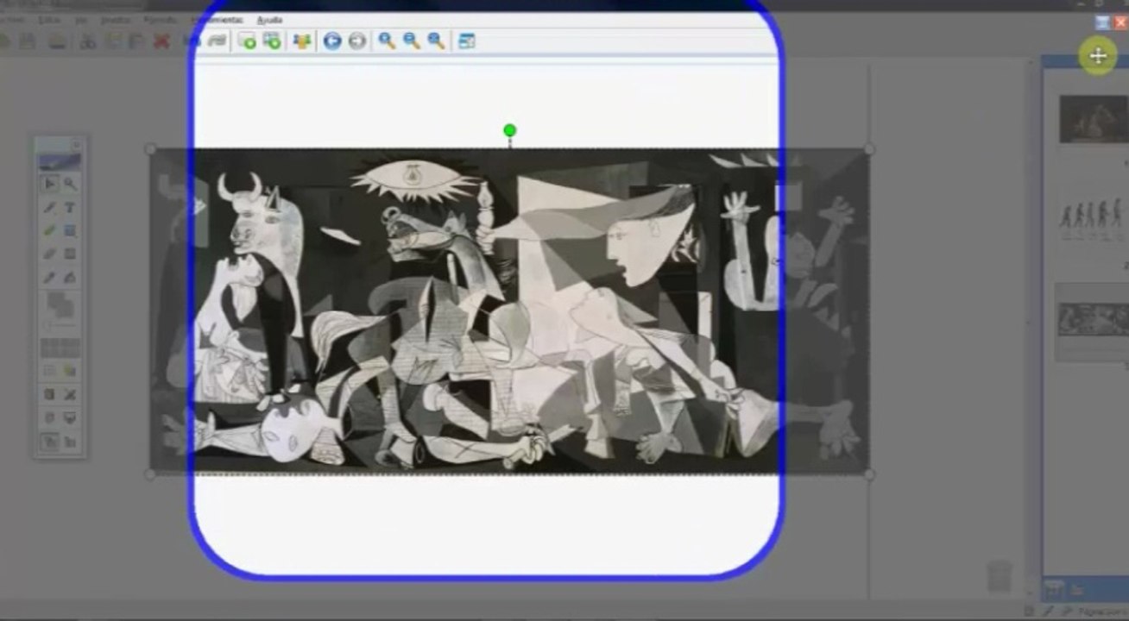1129x621 pixels.
Task: Open the Herramientas menu
Action: point(217,20)
